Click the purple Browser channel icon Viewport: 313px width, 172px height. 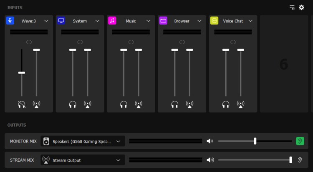(164, 21)
